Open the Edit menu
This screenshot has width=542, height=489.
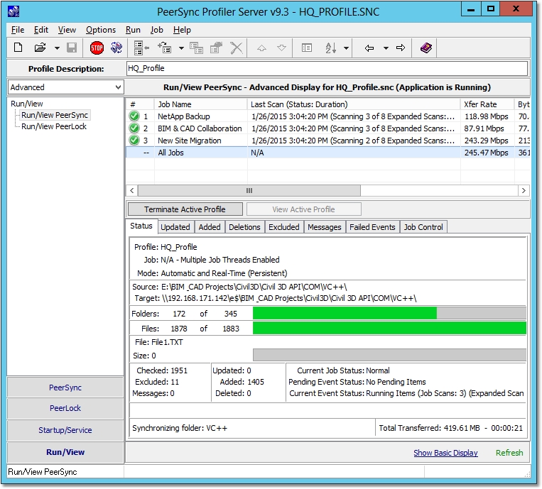(40, 30)
